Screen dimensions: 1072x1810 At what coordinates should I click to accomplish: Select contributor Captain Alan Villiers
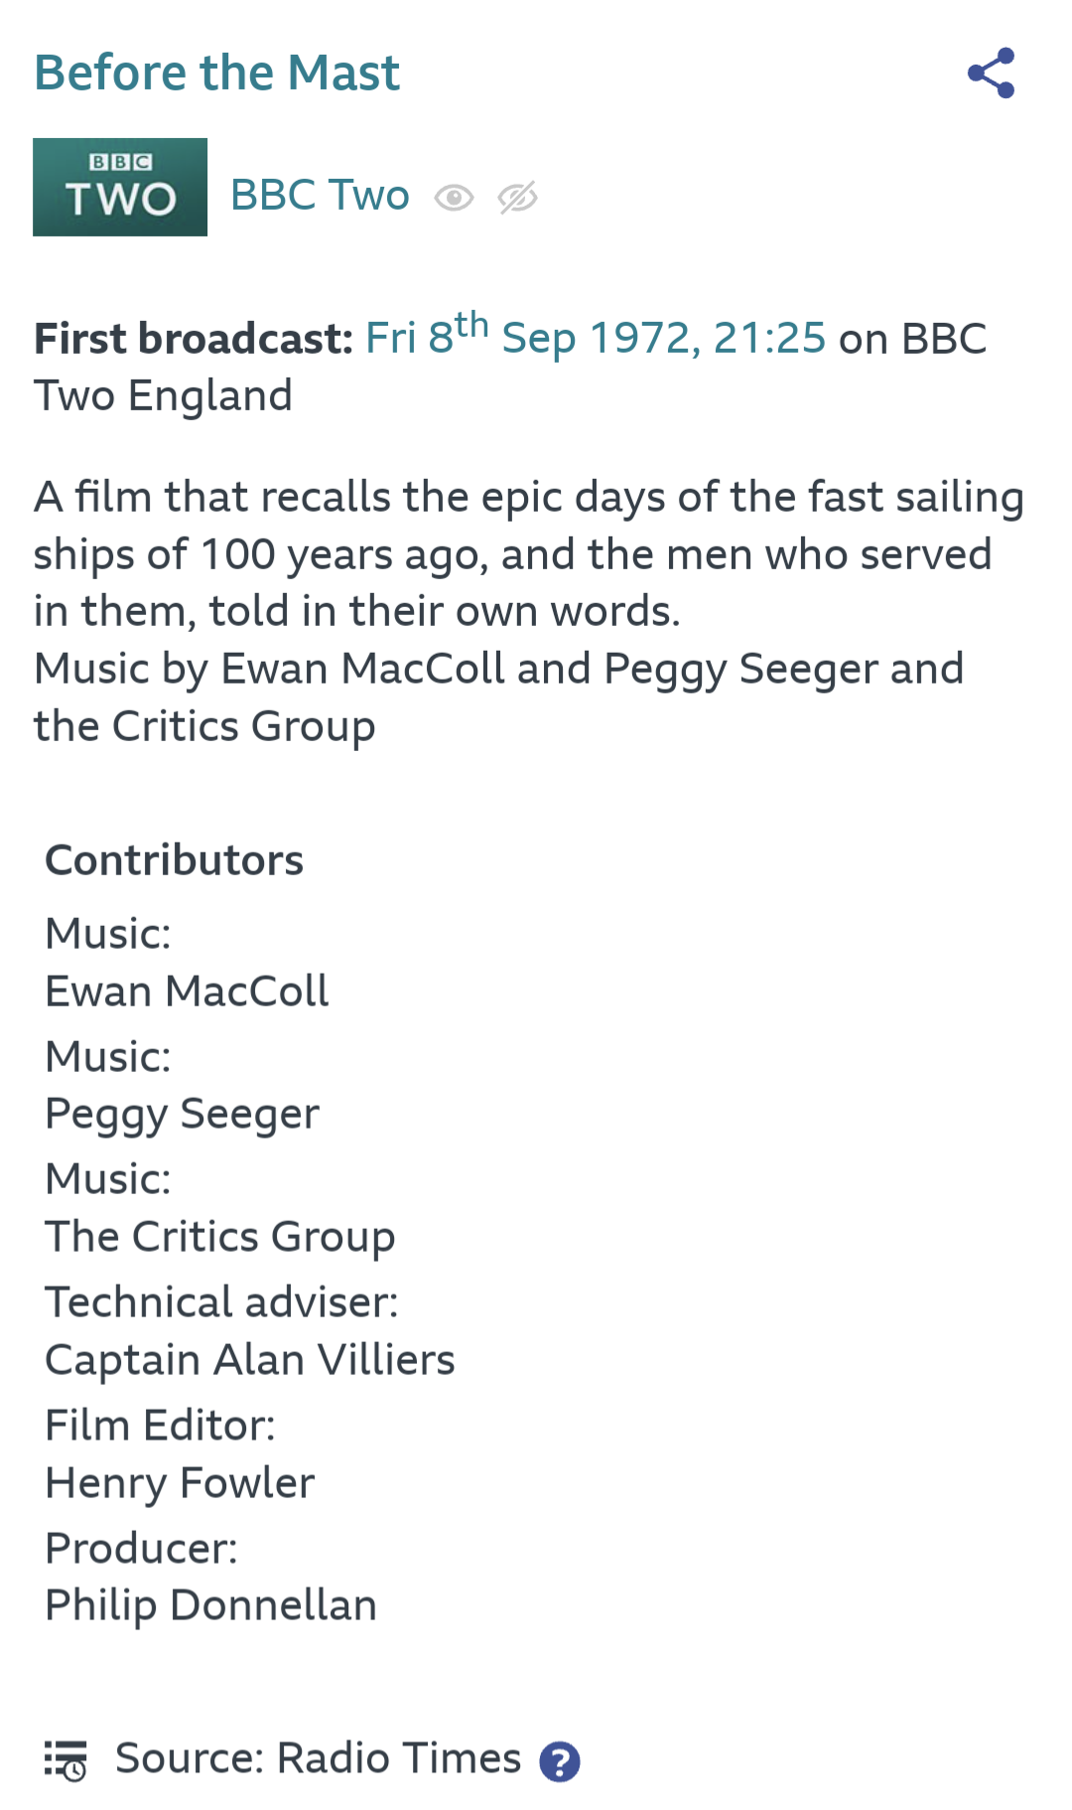pyautogui.click(x=250, y=1360)
